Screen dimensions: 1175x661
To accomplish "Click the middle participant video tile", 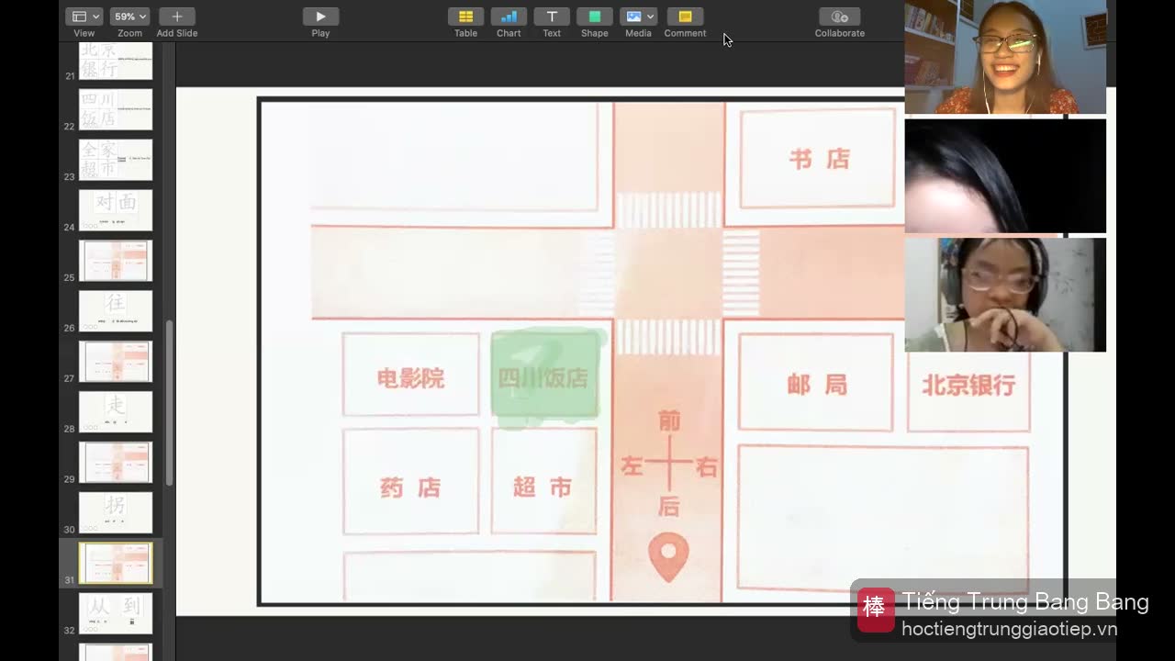I will [x=1005, y=176].
